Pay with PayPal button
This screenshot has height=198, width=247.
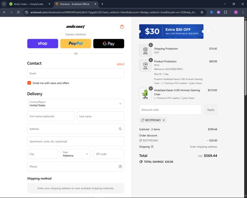(76, 44)
